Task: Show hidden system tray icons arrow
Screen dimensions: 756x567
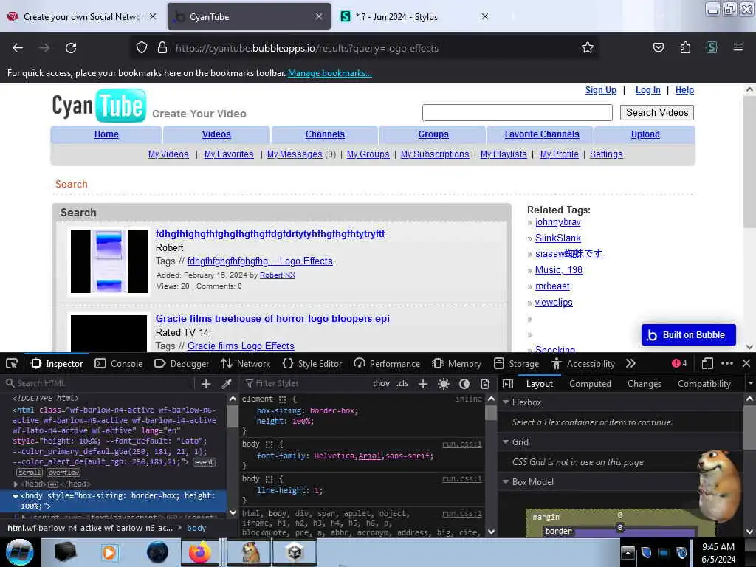Action: [x=628, y=552]
